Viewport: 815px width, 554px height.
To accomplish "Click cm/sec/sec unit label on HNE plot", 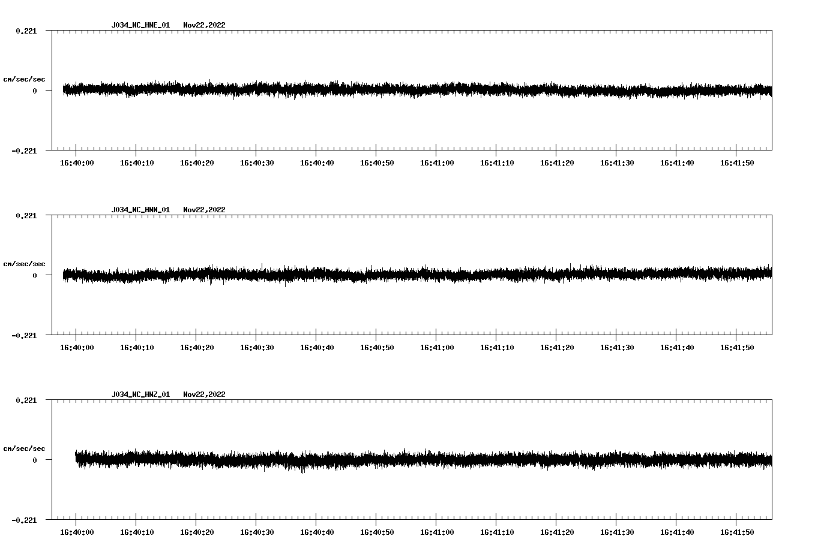I will coord(24,79).
